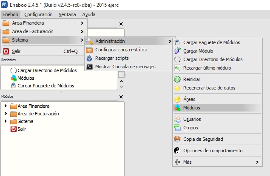Open Opciones de comportamiento
Image resolution: width=270 pixels, height=176 pixels.
click(x=217, y=151)
